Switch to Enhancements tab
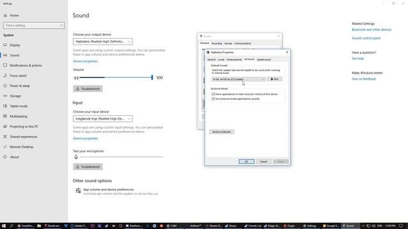This screenshot has height=229, width=408. [x=234, y=59]
